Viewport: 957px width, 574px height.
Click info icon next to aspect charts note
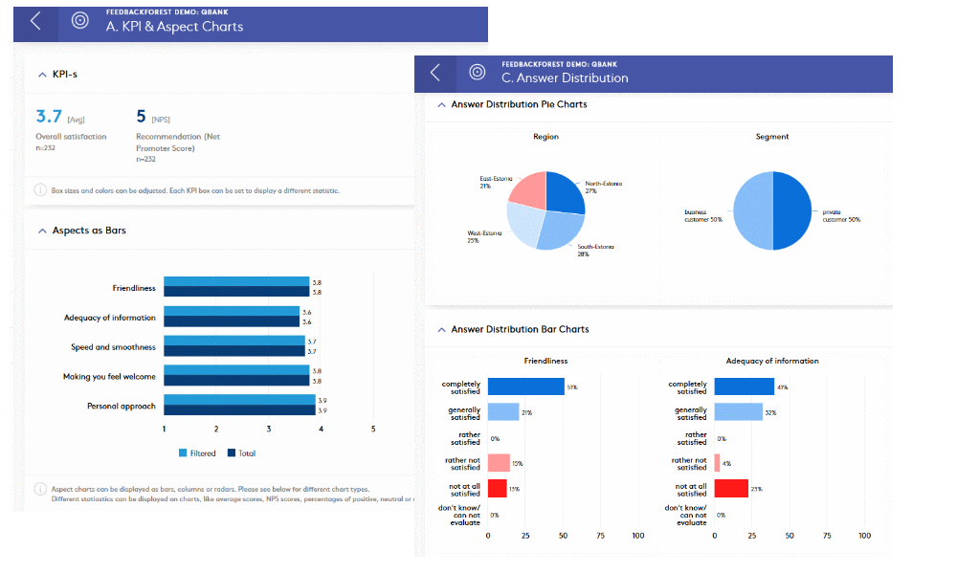(39, 489)
